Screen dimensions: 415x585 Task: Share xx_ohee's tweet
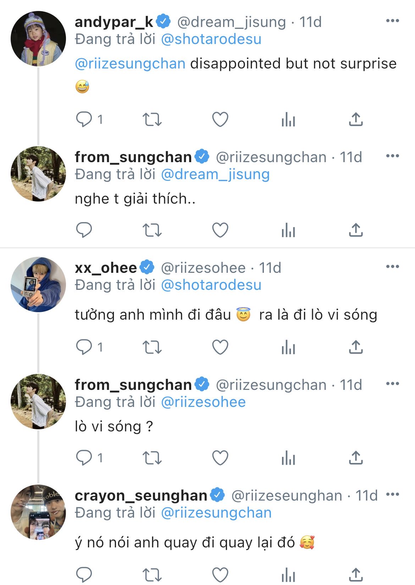[356, 347]
